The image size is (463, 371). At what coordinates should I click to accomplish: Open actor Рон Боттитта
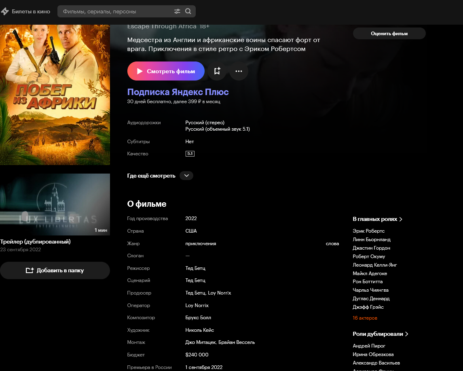point(368,282)
